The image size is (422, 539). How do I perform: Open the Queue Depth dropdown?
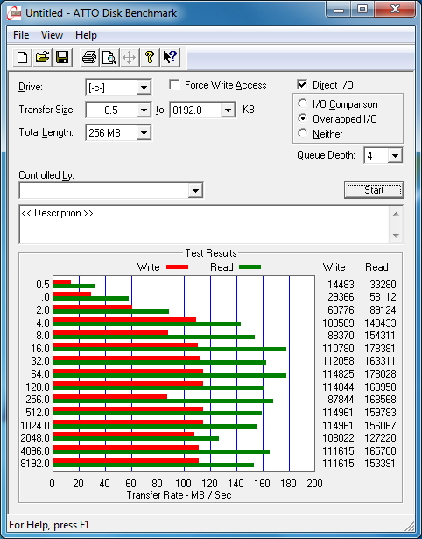395,156
